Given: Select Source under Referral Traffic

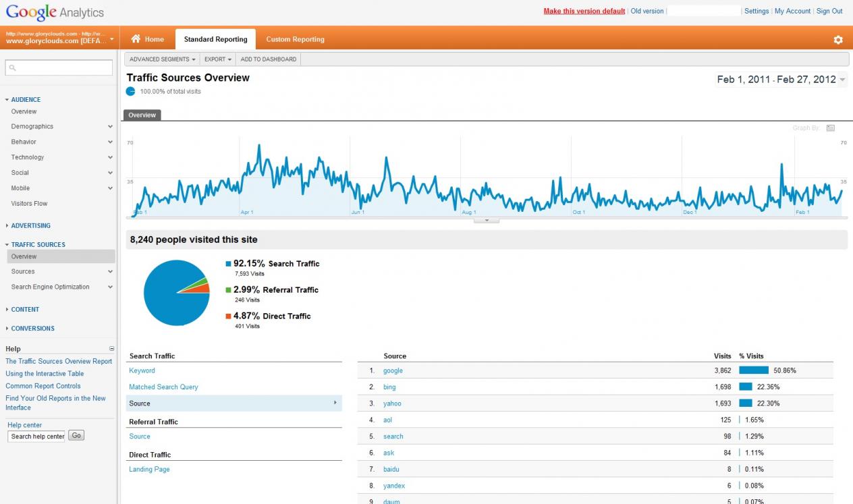Looking at the screenshot, I should pos(139,437).
